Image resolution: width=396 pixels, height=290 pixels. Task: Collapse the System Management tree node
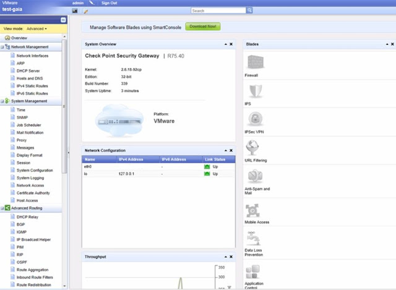point(2,101)
